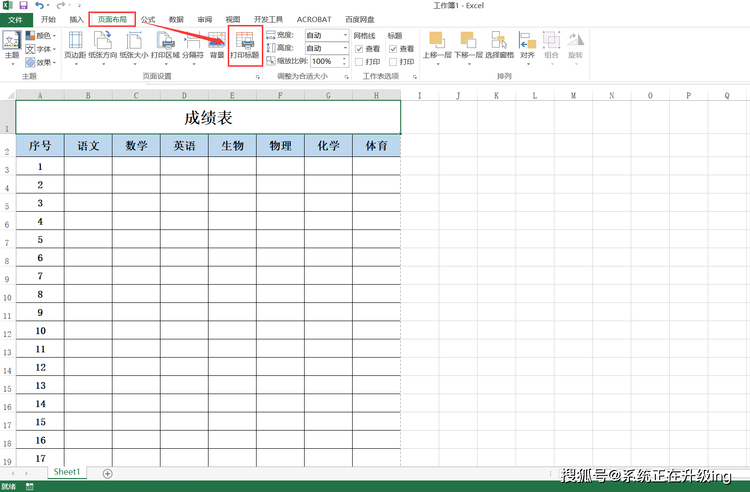Open 选择窗格 selection pane

coord(500,46)
